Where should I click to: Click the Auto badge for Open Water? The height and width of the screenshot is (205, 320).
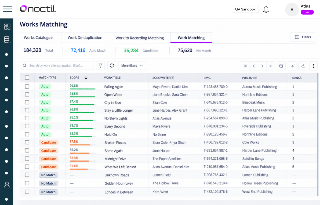coord(45,95)
